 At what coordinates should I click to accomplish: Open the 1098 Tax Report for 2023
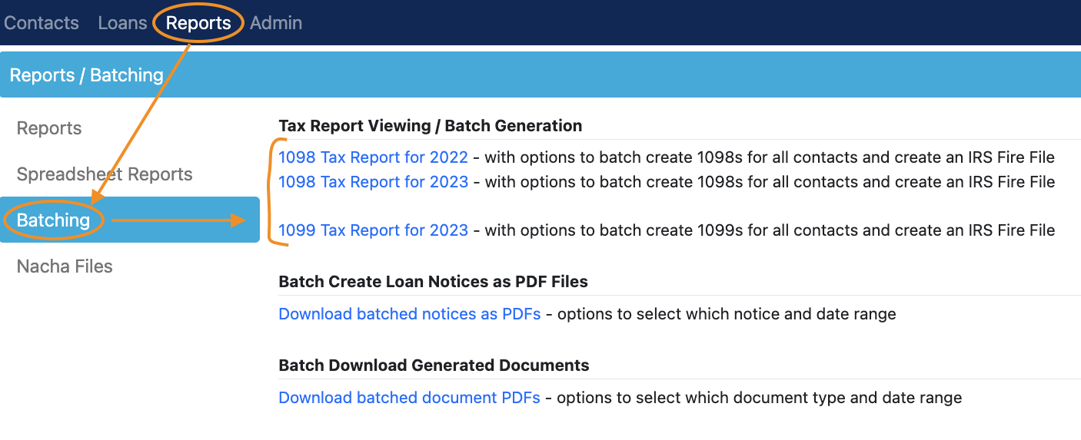tap(373, 182)
